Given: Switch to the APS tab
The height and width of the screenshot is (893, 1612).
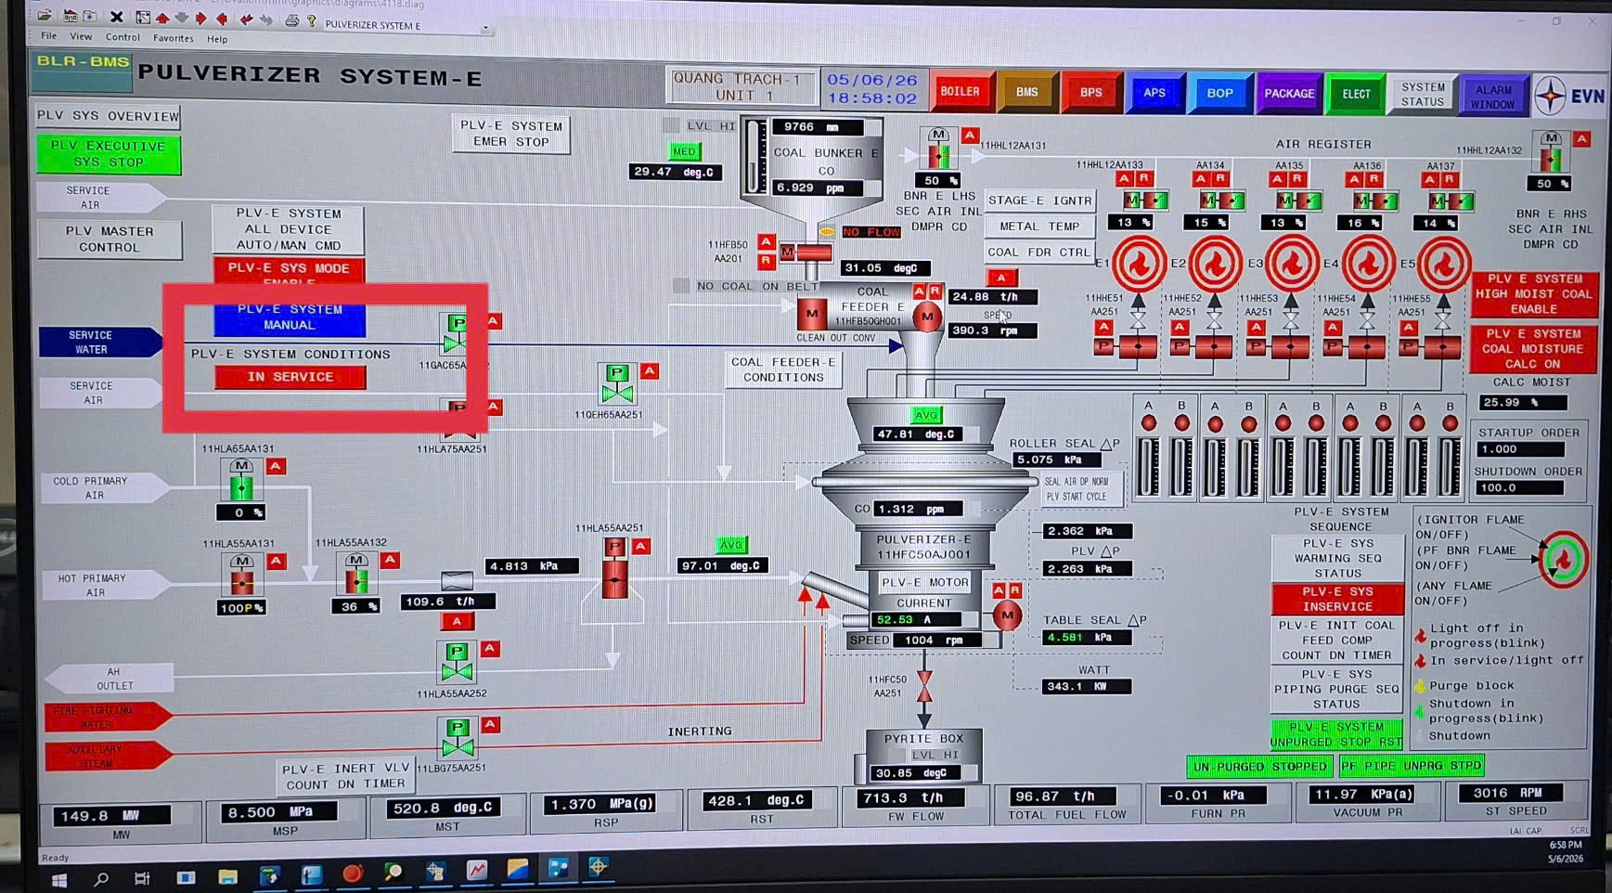Looking at the screenshot, I should (x=1154, y=93).
